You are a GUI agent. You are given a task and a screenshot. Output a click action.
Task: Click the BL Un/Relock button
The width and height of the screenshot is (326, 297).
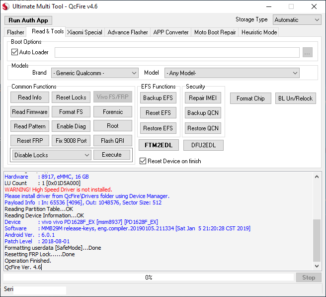[295, 98]
